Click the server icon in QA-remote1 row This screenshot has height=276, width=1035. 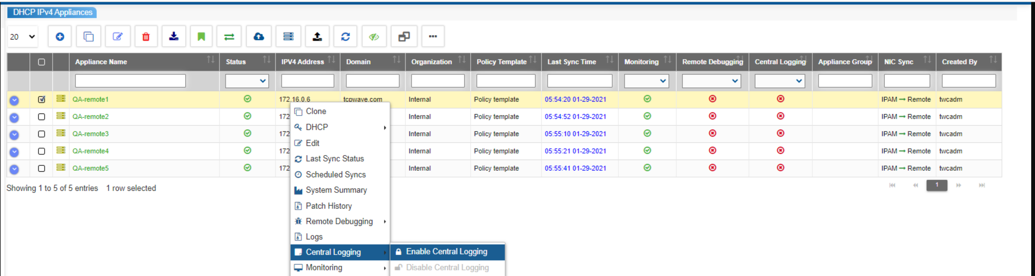[61, 98]
